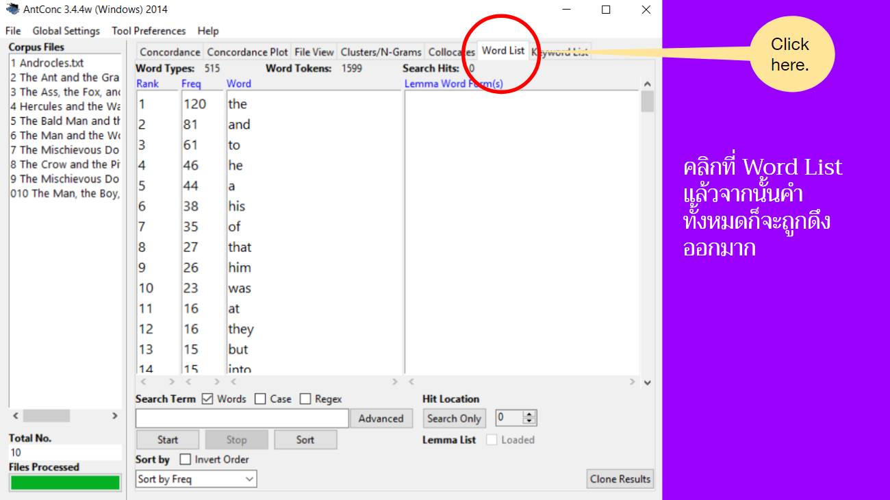Click the up arrow of Hit Location spinner
Viewport: 890px width, 500px height.
(529, 414)
